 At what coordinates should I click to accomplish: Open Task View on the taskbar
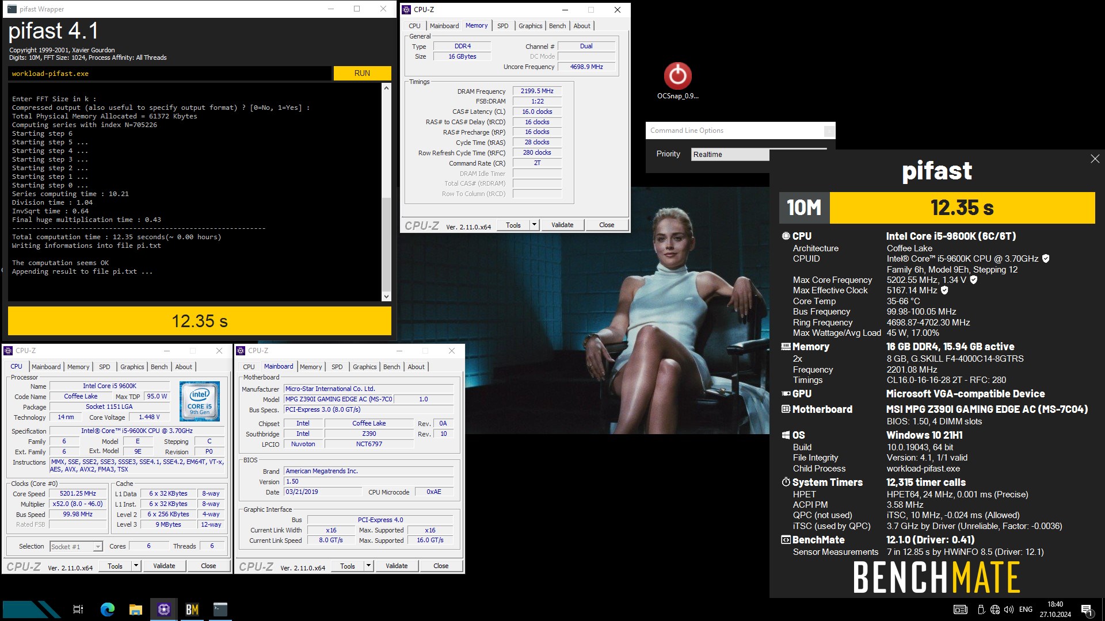click(78, 609)
